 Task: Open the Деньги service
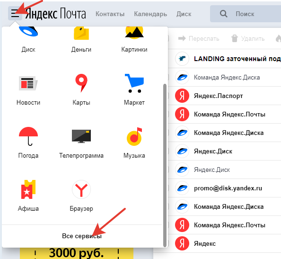(81, 33)
